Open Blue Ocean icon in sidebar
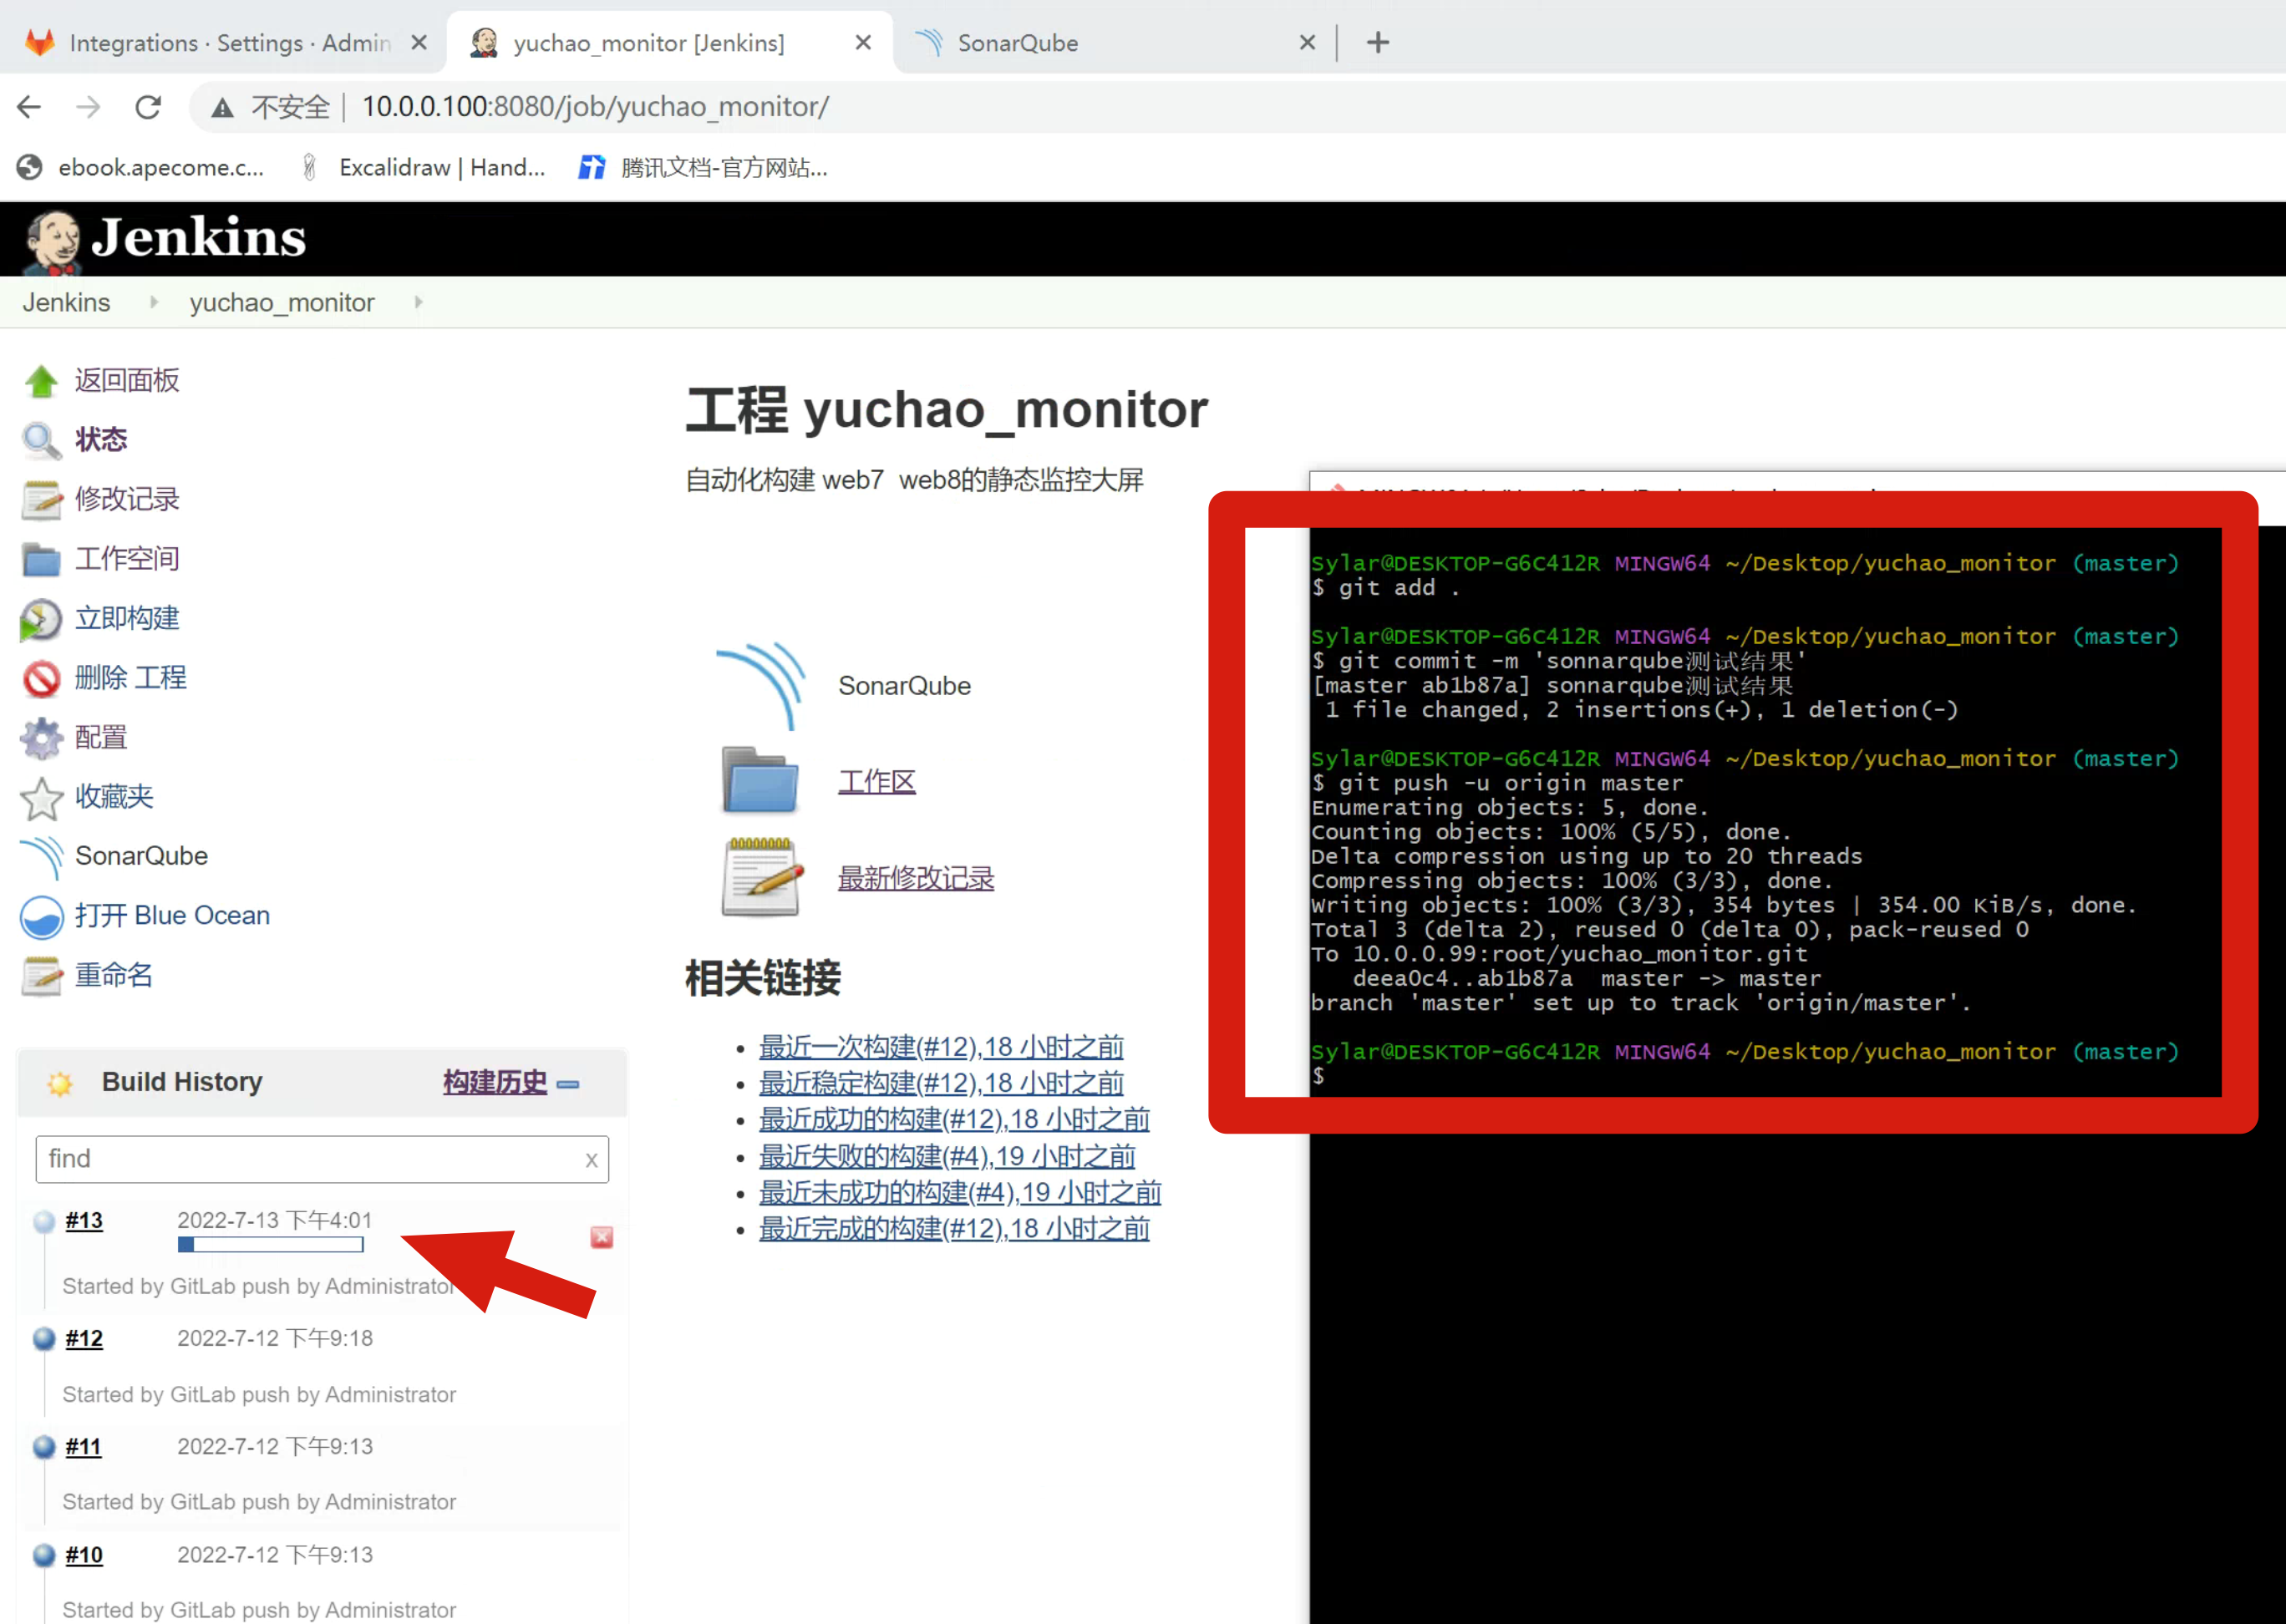The height and width of the screenshot is (1624, 2286). [x=41, y=916]
